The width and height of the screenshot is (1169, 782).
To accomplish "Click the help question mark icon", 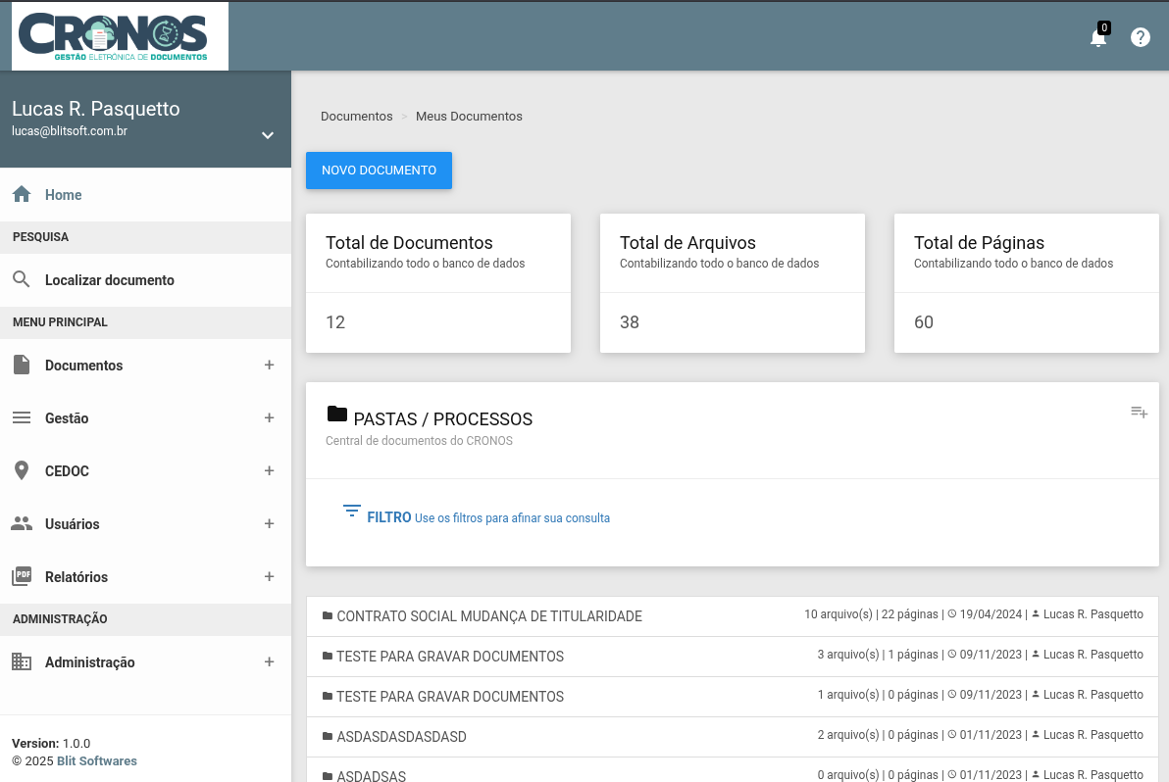I will [x=1140, y=37].
